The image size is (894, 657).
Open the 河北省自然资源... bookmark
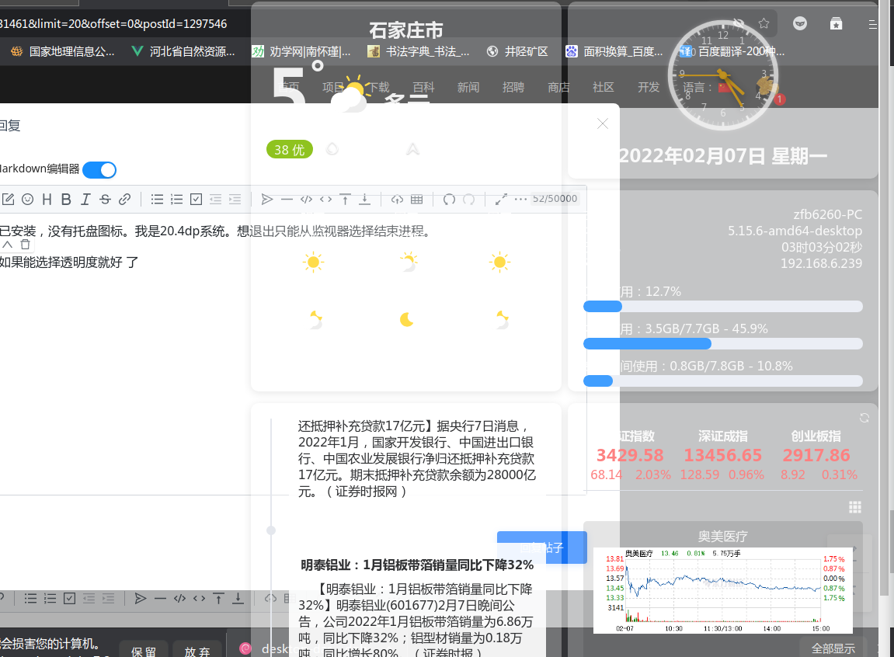pyautogui.click(x=183, y=51)
